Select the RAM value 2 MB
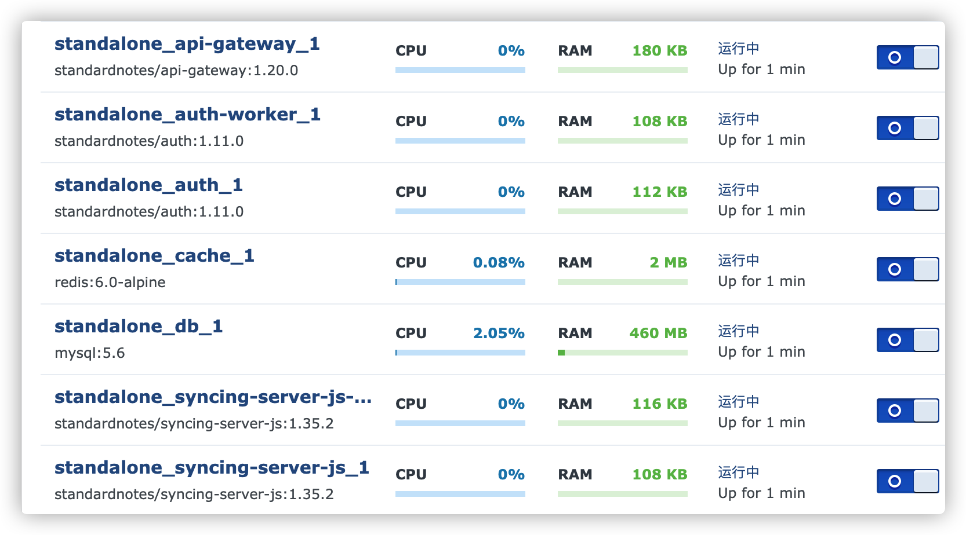The width and height of the screenshot is (966, 535). [x=669, y=263]
